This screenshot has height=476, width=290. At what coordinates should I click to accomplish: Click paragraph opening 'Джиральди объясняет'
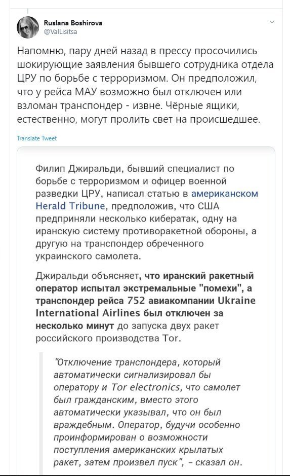(145, 307)
